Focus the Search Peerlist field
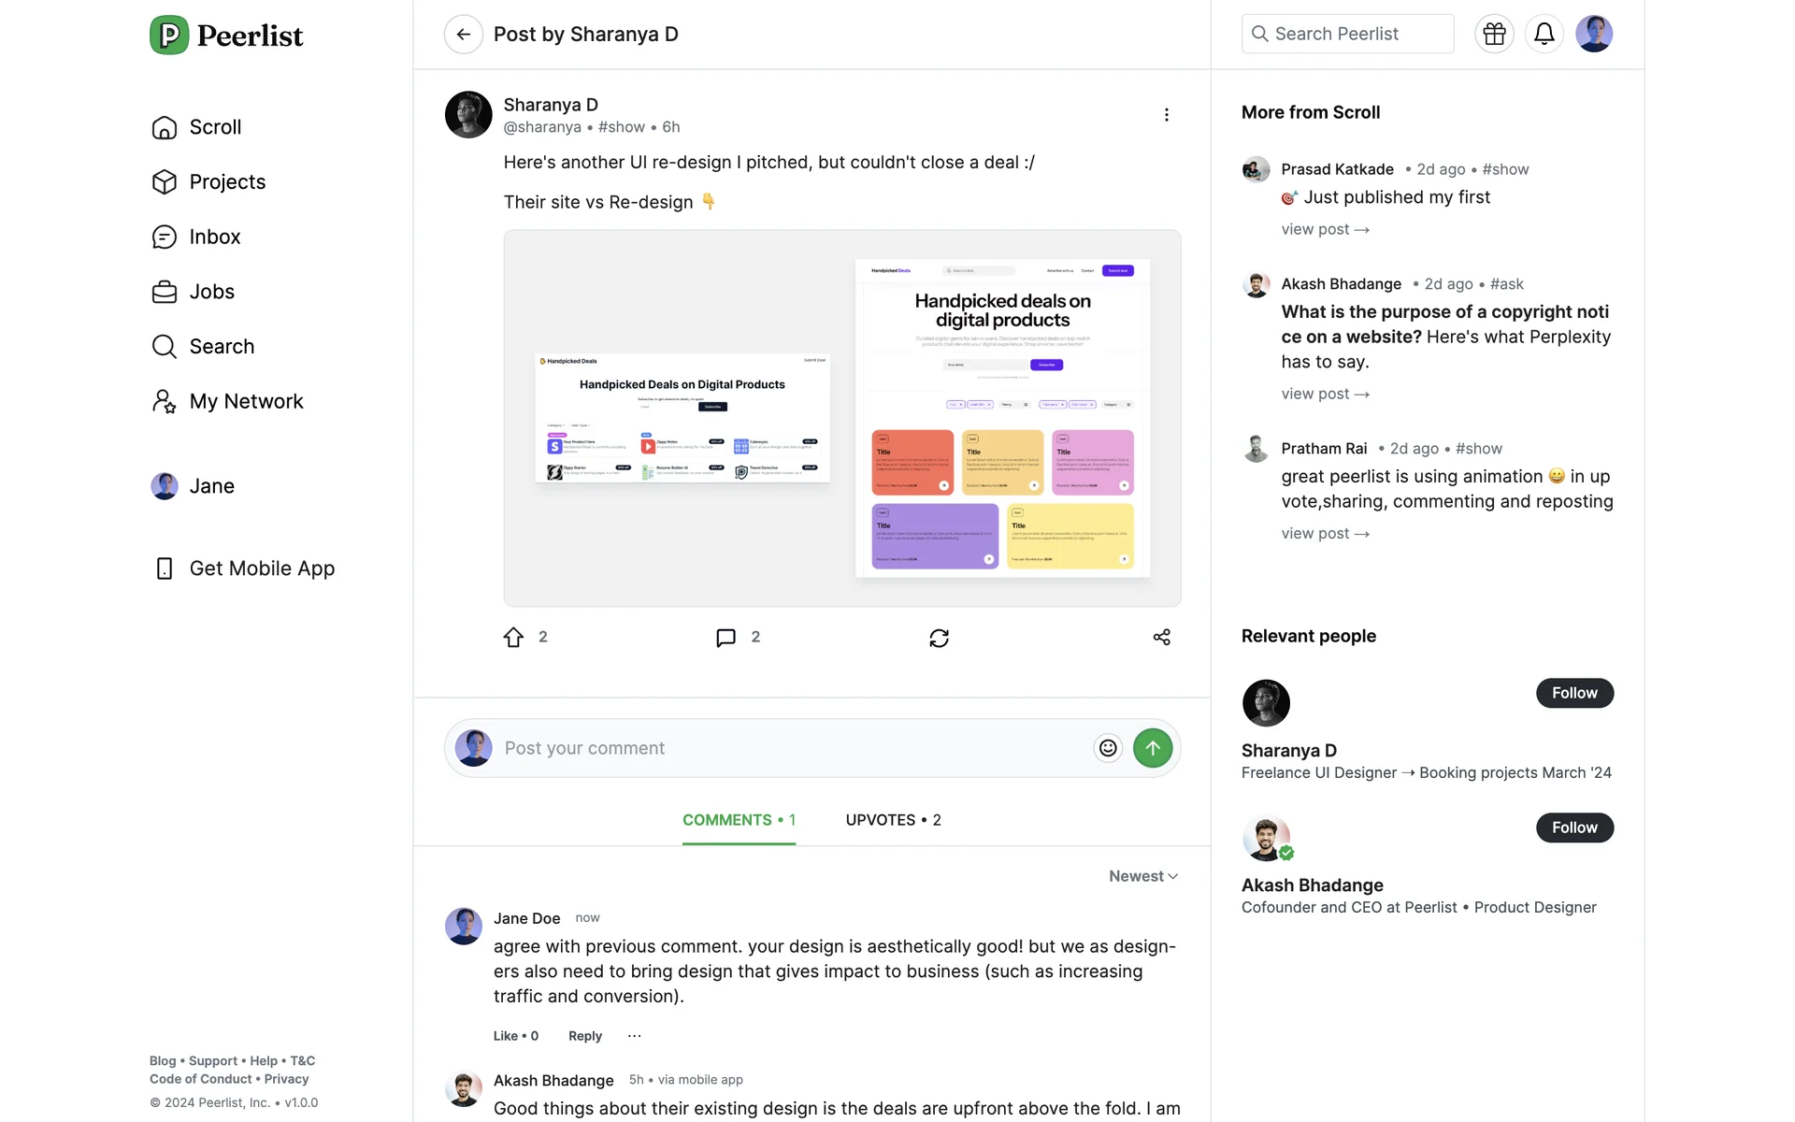This screenshot has height=1122, width=1795. pos(1347,35)
